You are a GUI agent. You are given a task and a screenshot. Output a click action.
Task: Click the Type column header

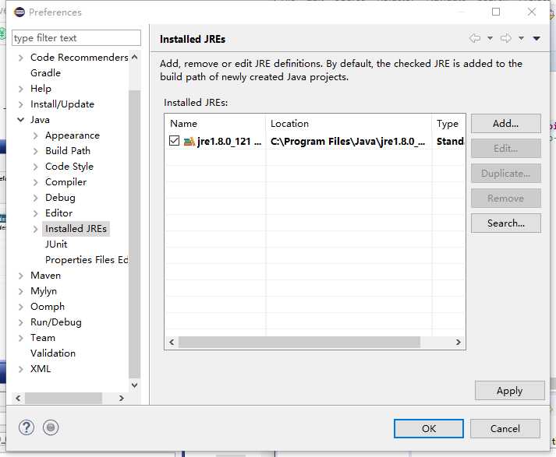tap(448, 124)
